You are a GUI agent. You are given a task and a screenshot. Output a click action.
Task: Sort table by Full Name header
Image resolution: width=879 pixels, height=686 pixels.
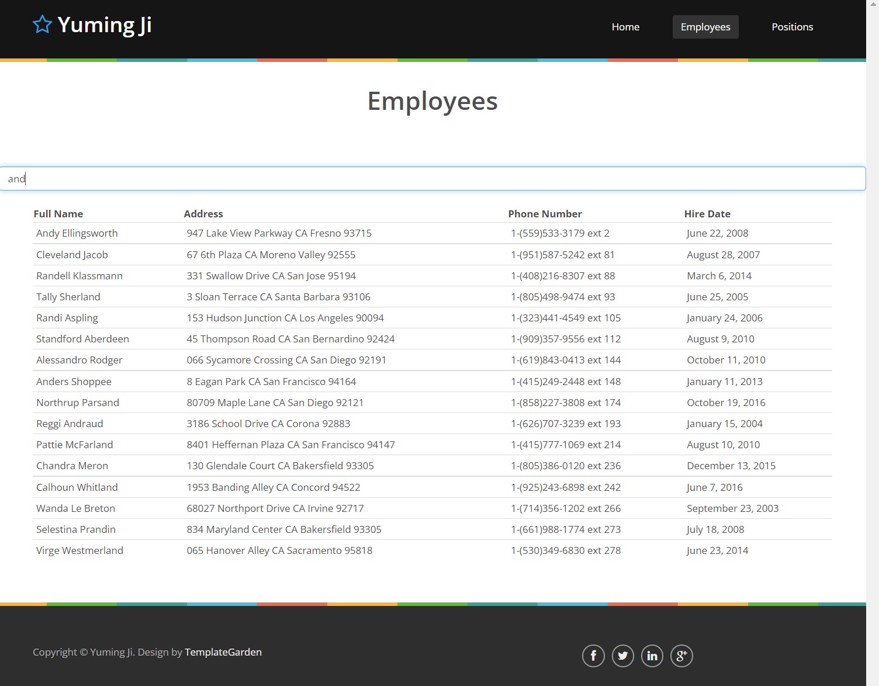[58, 213]
